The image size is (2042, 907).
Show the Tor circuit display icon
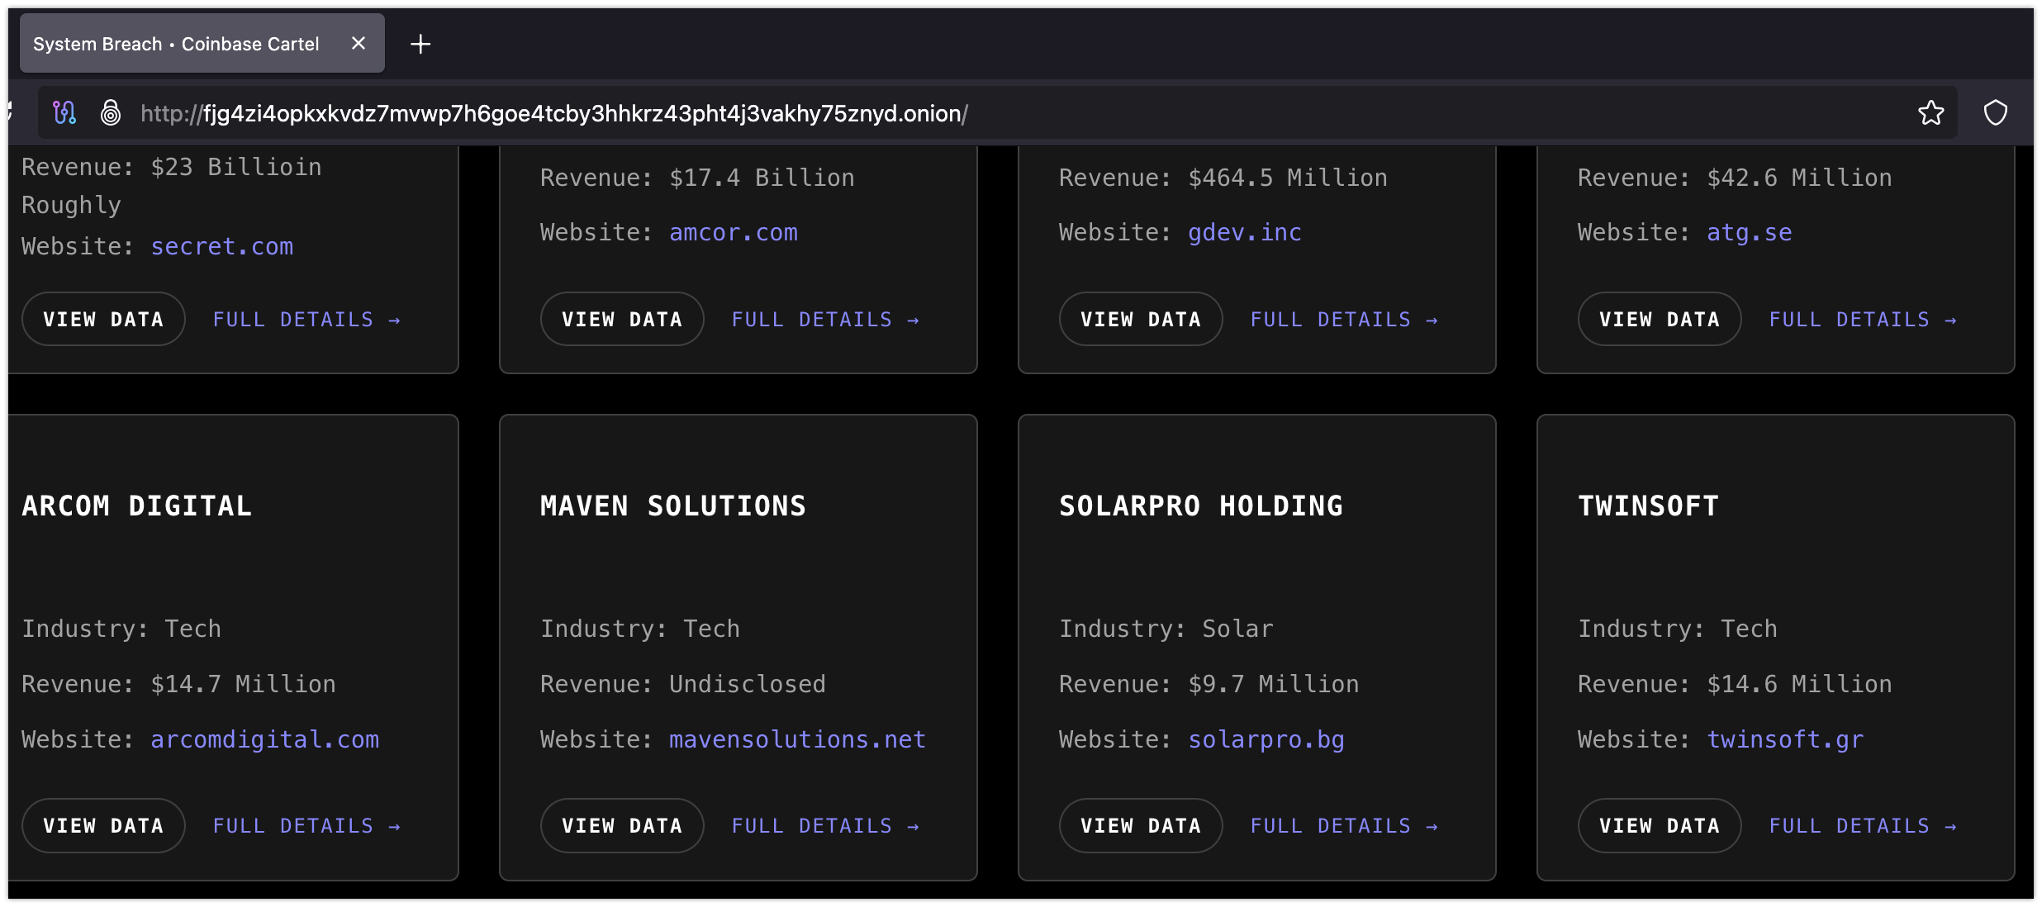click(64, 112)
